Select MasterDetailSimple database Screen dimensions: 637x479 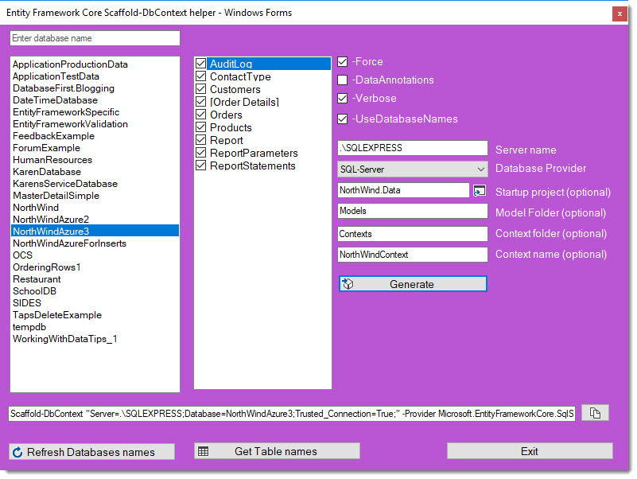[95, 196]
